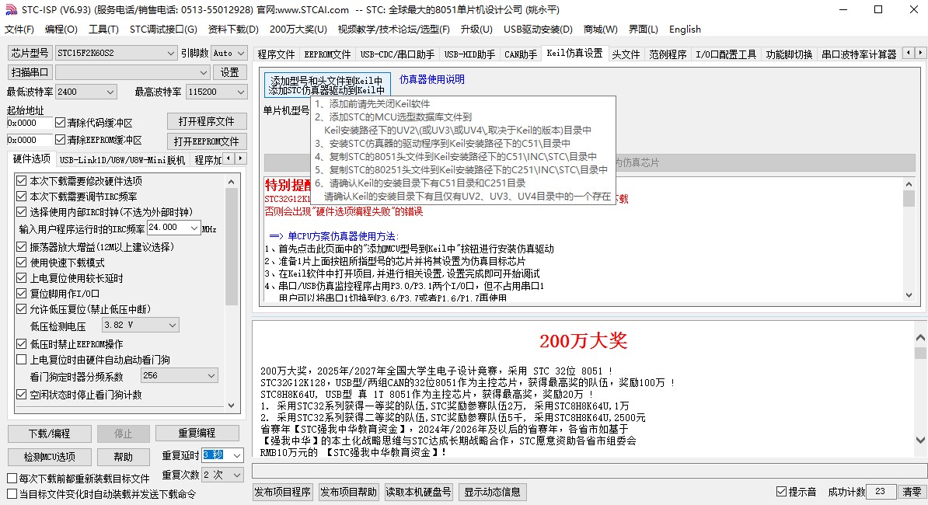
Task: Click the code start address 0x0000 field
Action: tap(30, 123)
